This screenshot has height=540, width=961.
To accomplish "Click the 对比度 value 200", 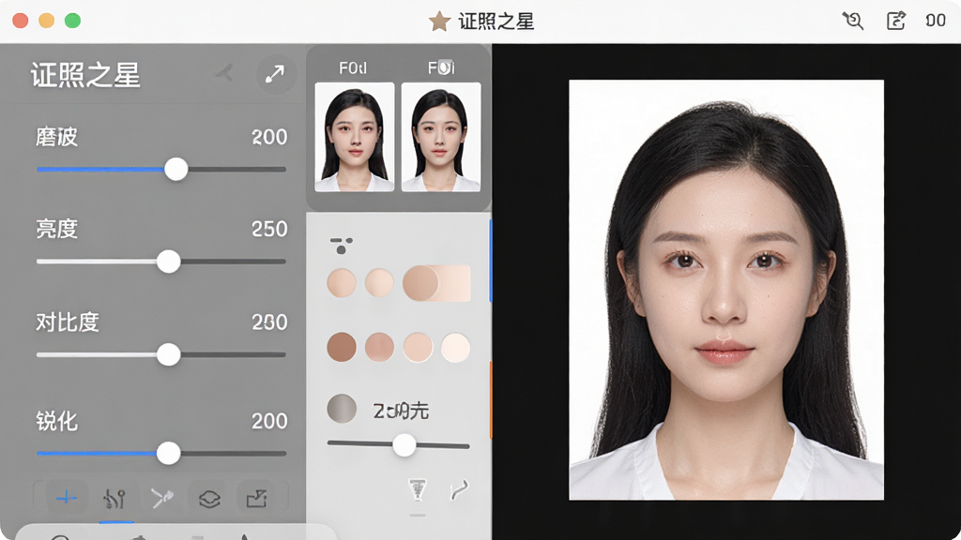I will coord(269,322).
